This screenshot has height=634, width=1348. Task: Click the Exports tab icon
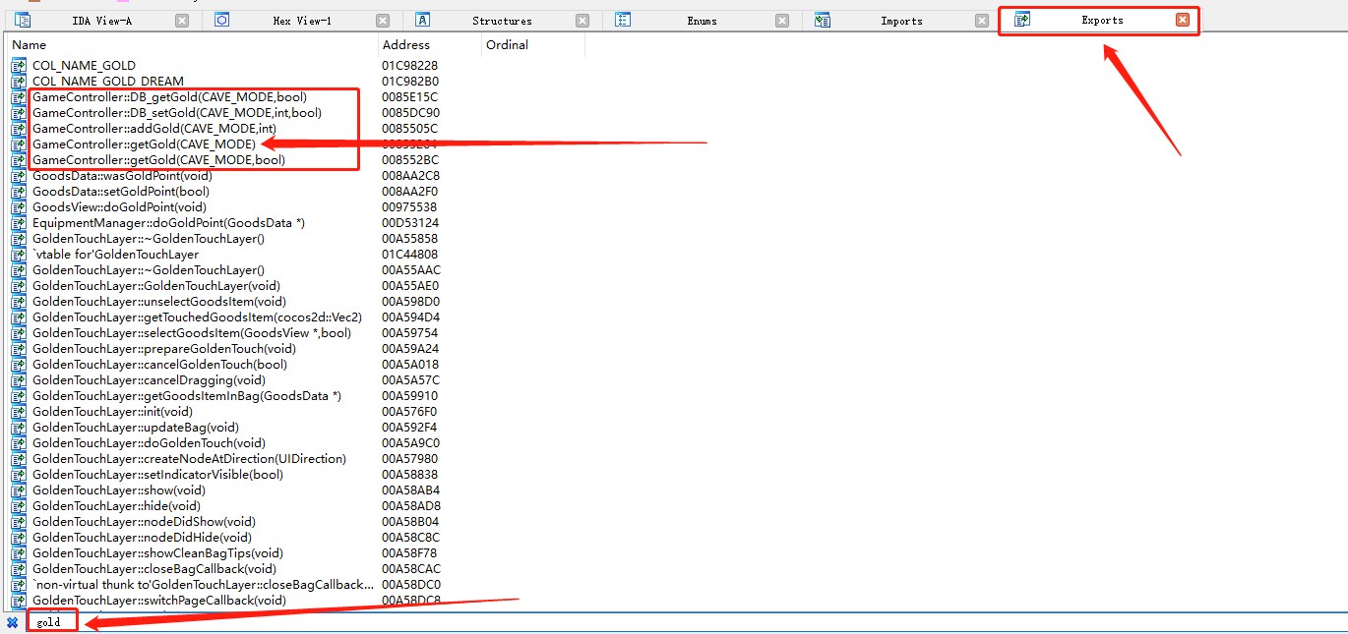tap(1023, 20)
